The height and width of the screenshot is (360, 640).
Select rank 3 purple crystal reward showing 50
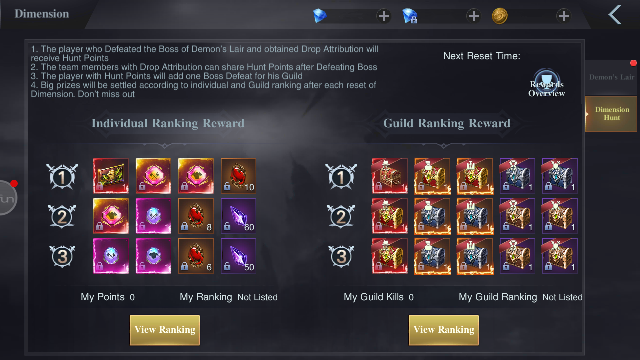click(238, 256)
